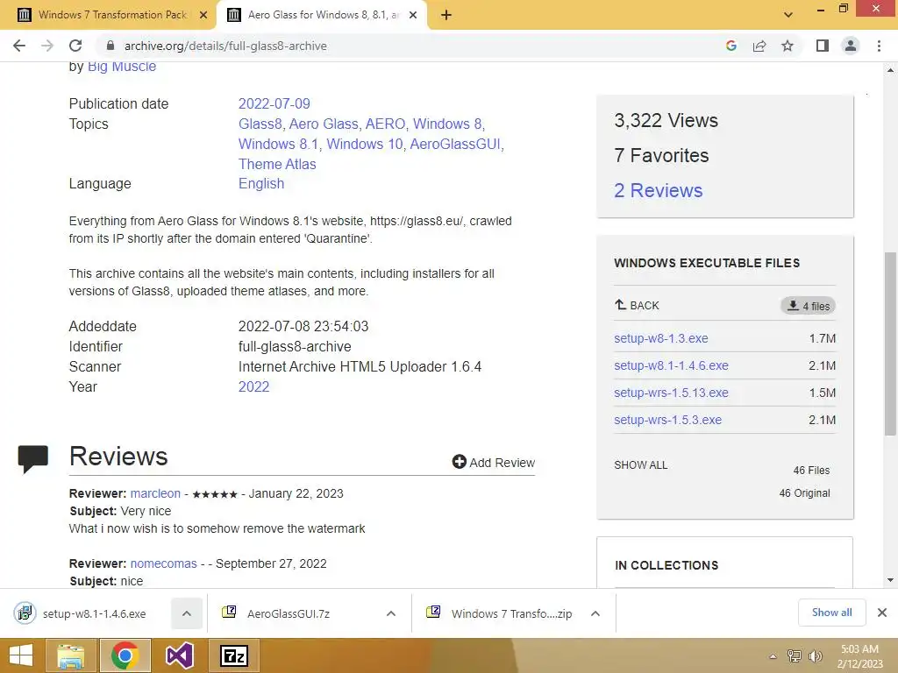Click the 46 Original link
Screen dimensions: 898x673
[804, 493]
